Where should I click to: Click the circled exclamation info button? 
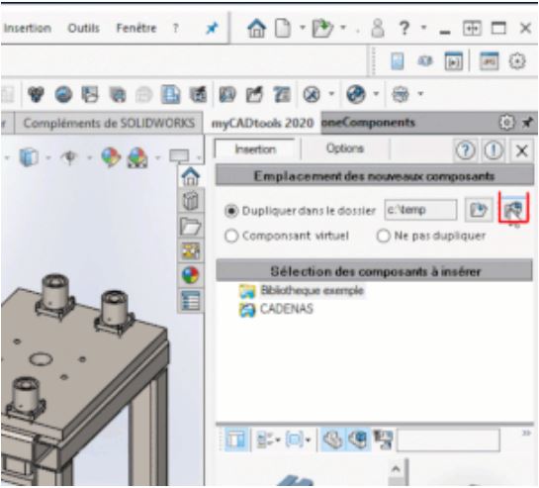(x=494, y=150)
